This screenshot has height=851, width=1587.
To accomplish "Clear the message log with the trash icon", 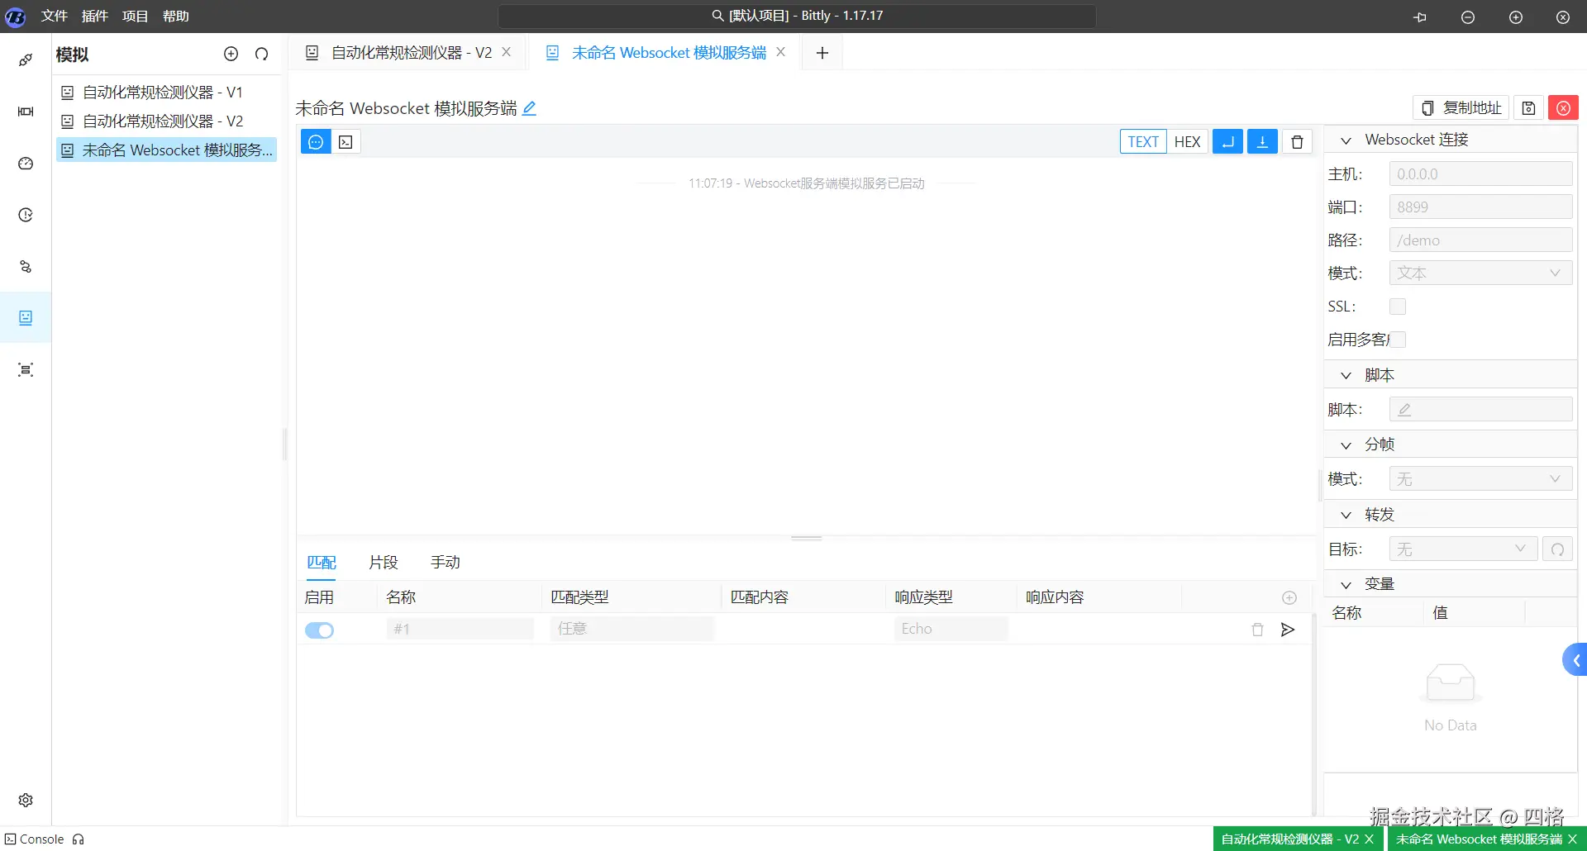I will point(1297,142).
